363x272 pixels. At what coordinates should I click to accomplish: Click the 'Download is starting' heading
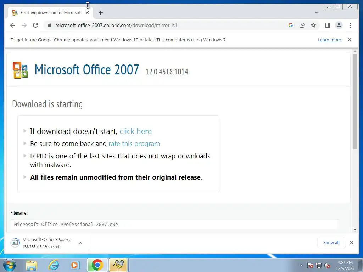[47, 104]
